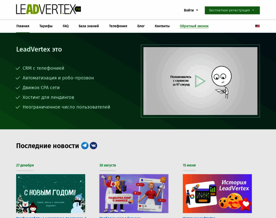
Task: Click Неограниченное число пользователей text
Action: pyautogui.click(x=66, y=107)
